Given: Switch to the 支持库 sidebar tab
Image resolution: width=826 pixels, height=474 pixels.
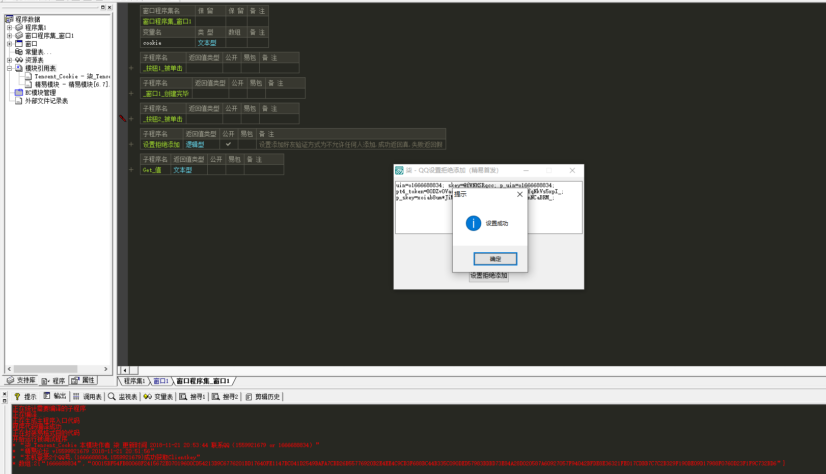Looking at the screenshot, I should (x=21, y=380).
